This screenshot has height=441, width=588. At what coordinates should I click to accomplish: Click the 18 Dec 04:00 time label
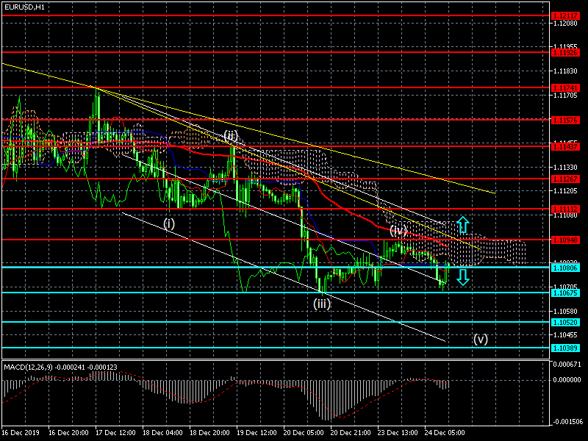[162, 432]
